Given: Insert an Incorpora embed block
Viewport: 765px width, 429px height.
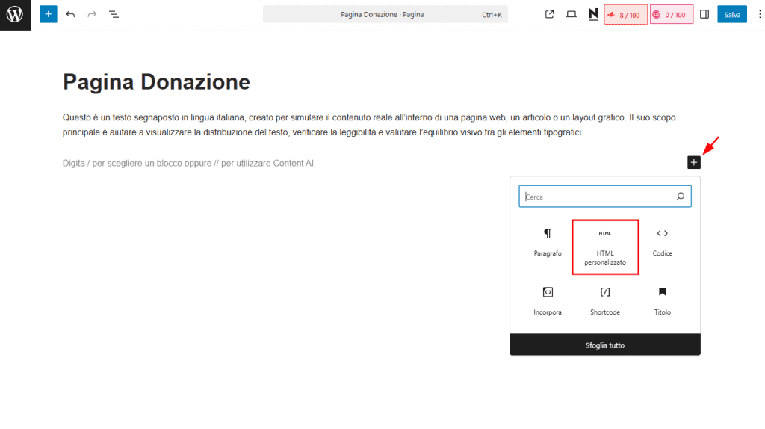Looking at the screenshot, I should pyautogui.click(x=548, y=302).
